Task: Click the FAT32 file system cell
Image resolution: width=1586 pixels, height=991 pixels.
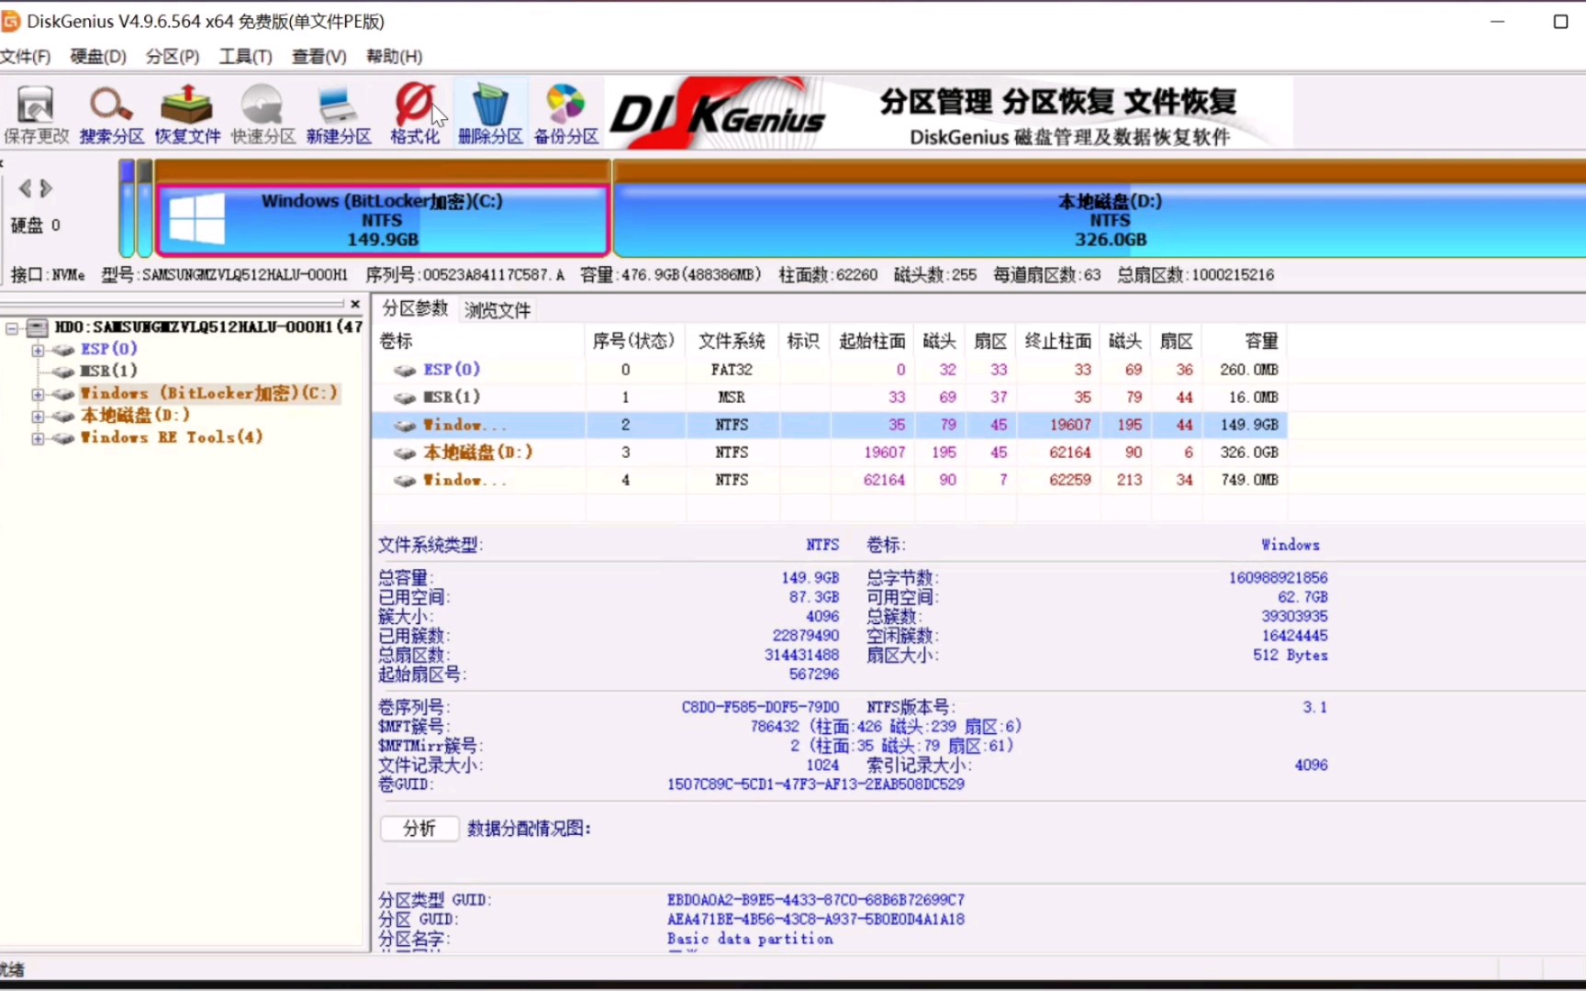Action: pos(732,370)
